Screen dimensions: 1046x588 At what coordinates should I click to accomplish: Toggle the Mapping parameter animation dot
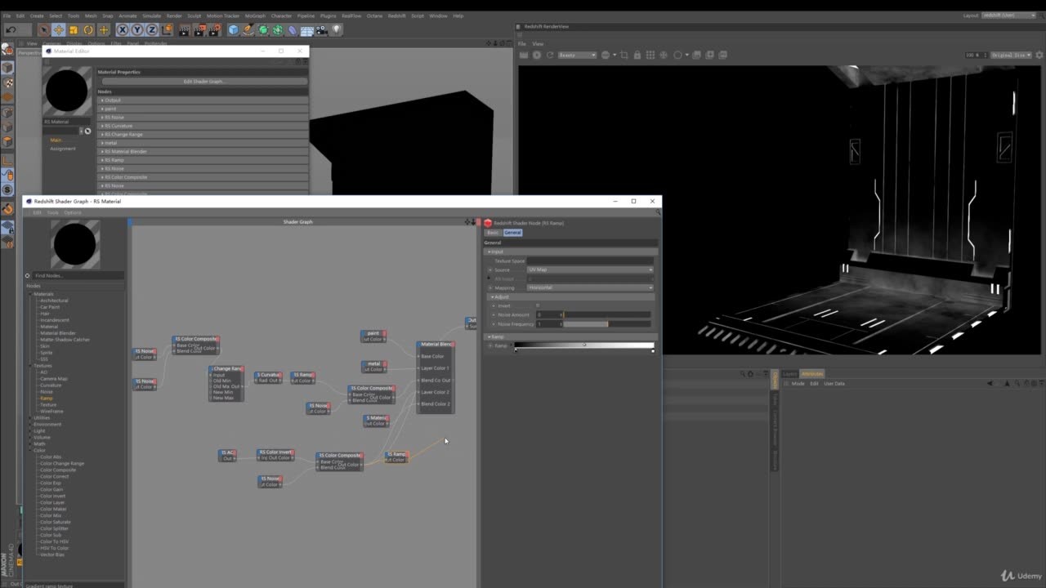[490, 287]
